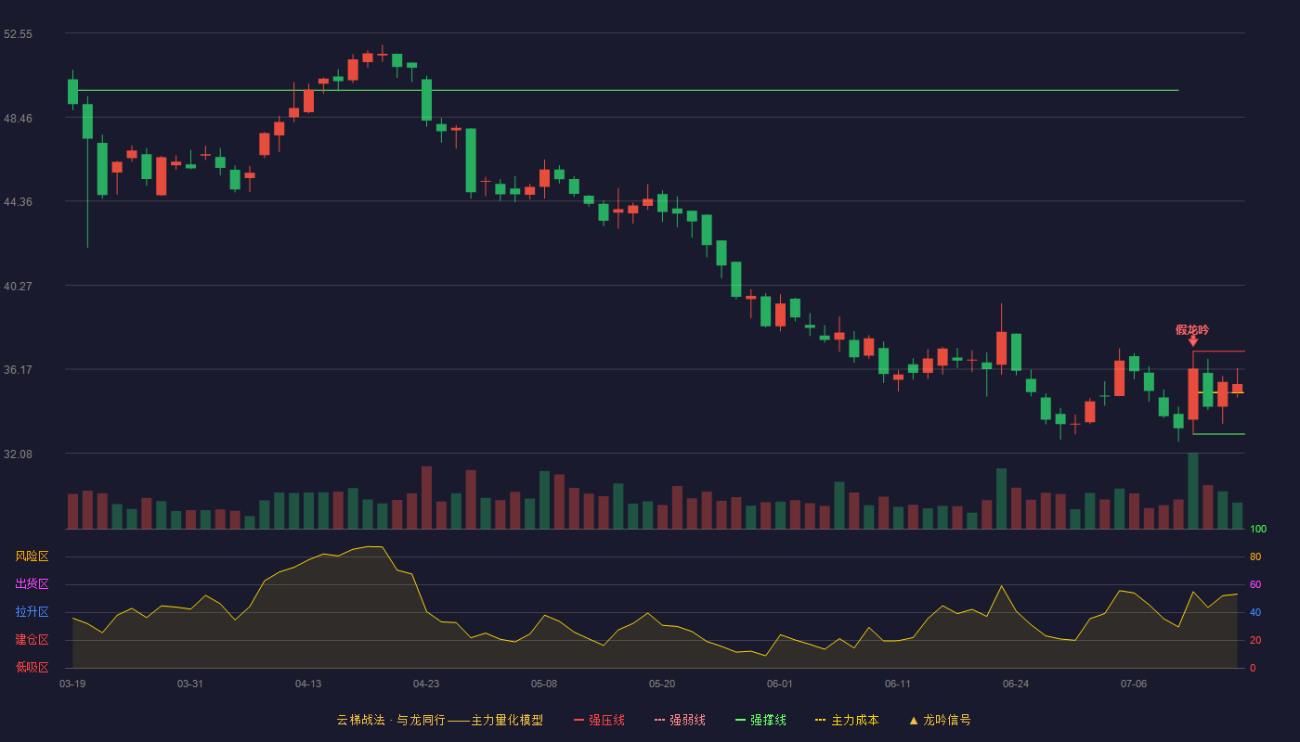Click the green 强撑线 legend line symbol
The width and height of the screenshot is (1300, 742).
(740, 720)
